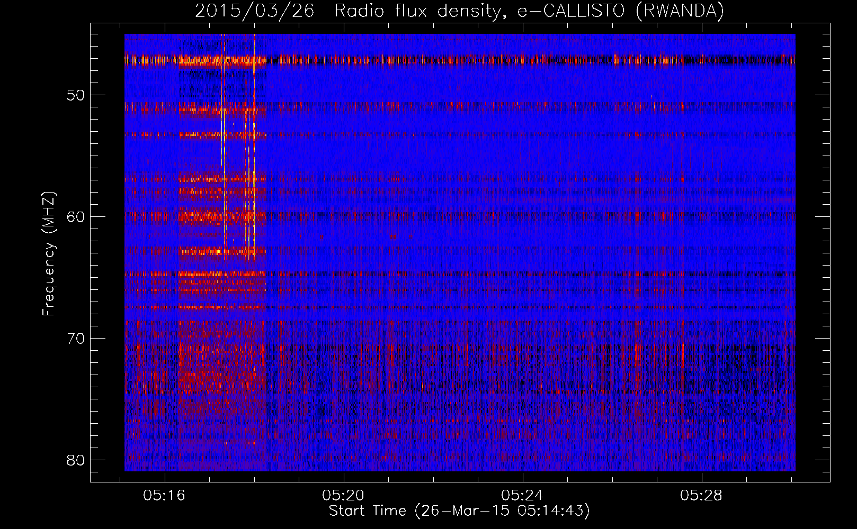Viewport: 857px width, 529px height.
Task: Click the '05:20' time tick label
Action: tap(343, 496)
